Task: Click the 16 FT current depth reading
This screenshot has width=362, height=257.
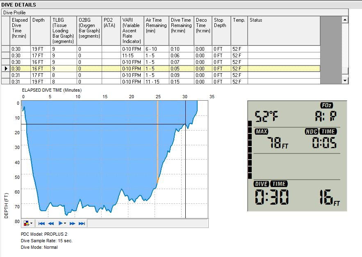Action: (330, 197)
